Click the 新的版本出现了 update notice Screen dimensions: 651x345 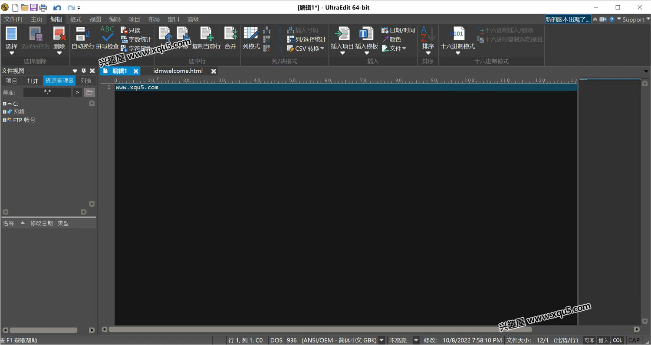point(568,20)
